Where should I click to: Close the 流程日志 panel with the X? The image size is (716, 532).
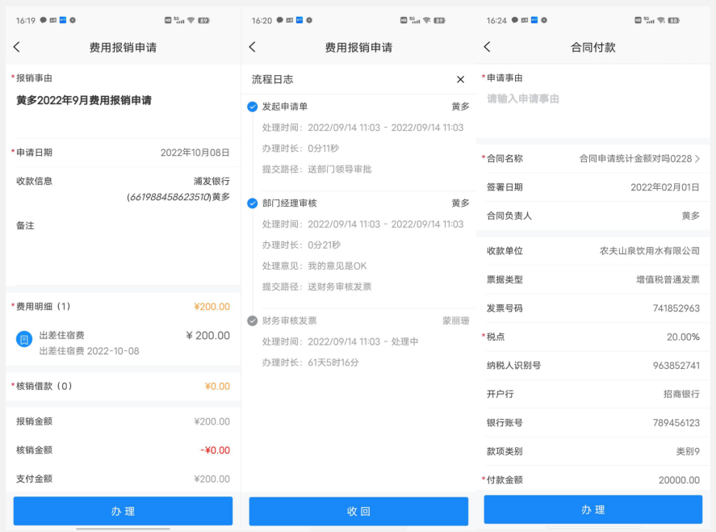[460, 79]
